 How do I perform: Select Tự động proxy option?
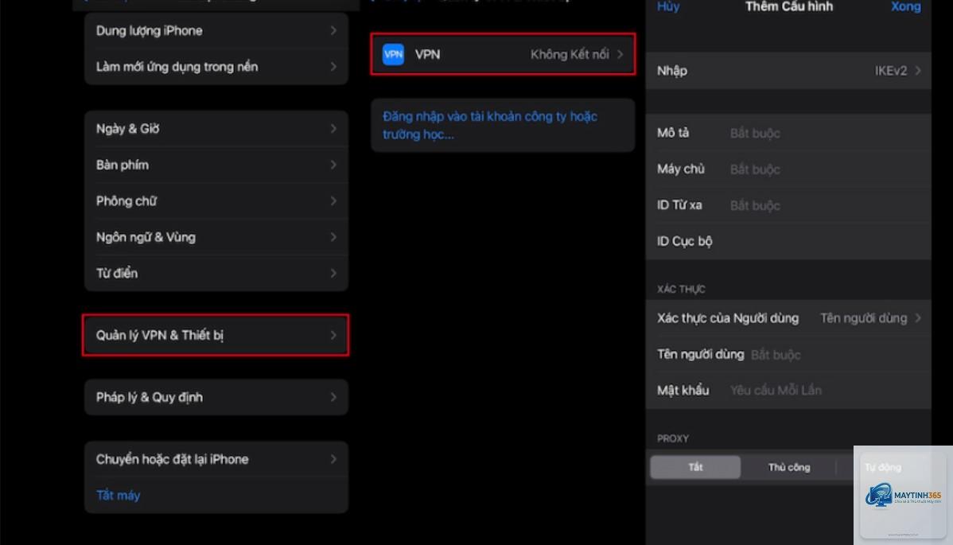882,467
